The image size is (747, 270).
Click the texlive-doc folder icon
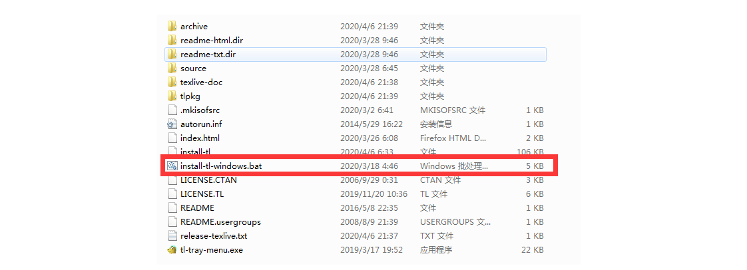(x=172, y=82)
